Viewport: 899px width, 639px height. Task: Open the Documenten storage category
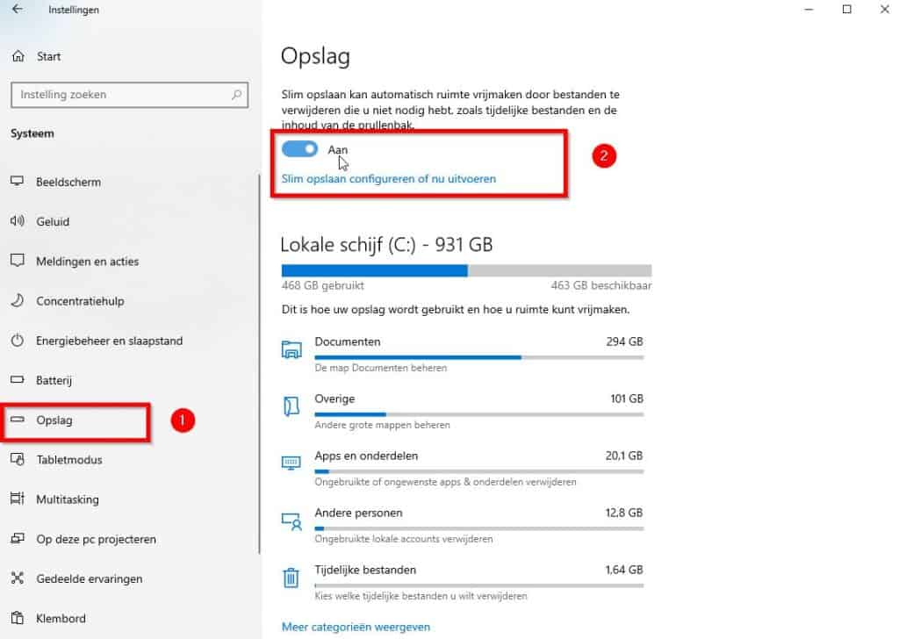pos(463,354)
